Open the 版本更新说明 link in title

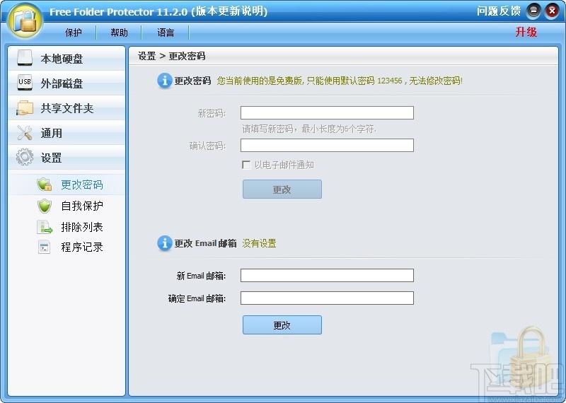[229, 11]
